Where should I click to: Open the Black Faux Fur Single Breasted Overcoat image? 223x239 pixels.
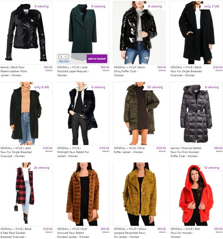point(196,33)
